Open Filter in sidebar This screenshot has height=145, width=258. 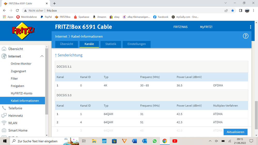click(14, 79)
